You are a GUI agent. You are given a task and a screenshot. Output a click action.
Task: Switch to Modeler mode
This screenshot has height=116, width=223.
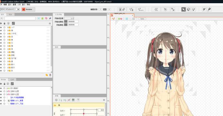click(x=28, y=9)
